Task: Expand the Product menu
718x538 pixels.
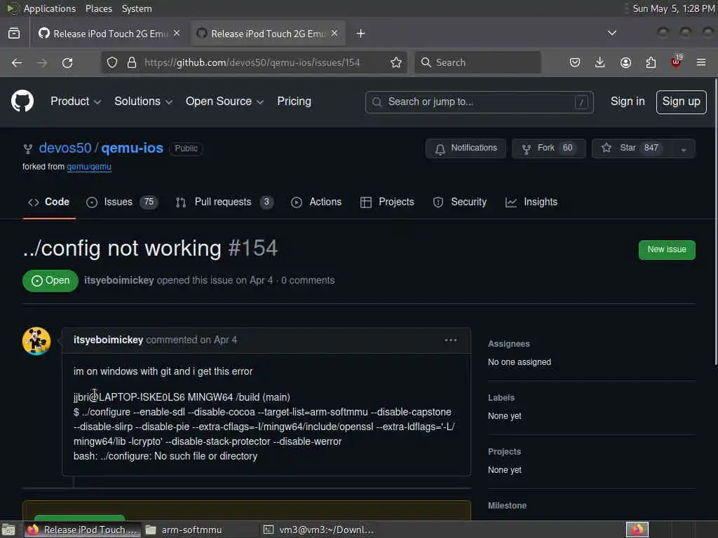Action: (76, 102)
